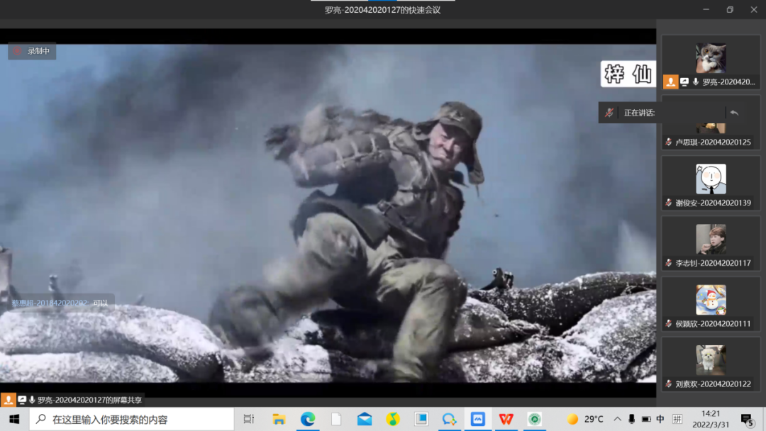Click the 罗亮-202042020127的屏幕共享 label
Viewport: 766px width, 431px height.
(89, 401)
